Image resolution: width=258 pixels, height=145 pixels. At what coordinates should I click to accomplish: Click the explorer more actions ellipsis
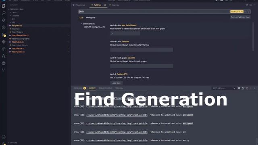pyautogui.click(x=67, y=5)
